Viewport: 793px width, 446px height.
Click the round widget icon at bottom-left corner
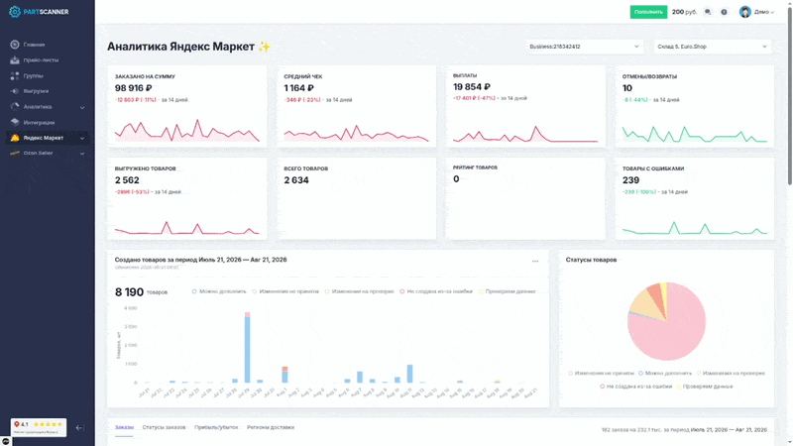[5, 441]
